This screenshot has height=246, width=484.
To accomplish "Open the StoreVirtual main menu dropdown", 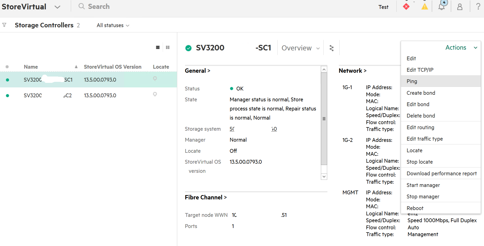I will tap(57, 7).
